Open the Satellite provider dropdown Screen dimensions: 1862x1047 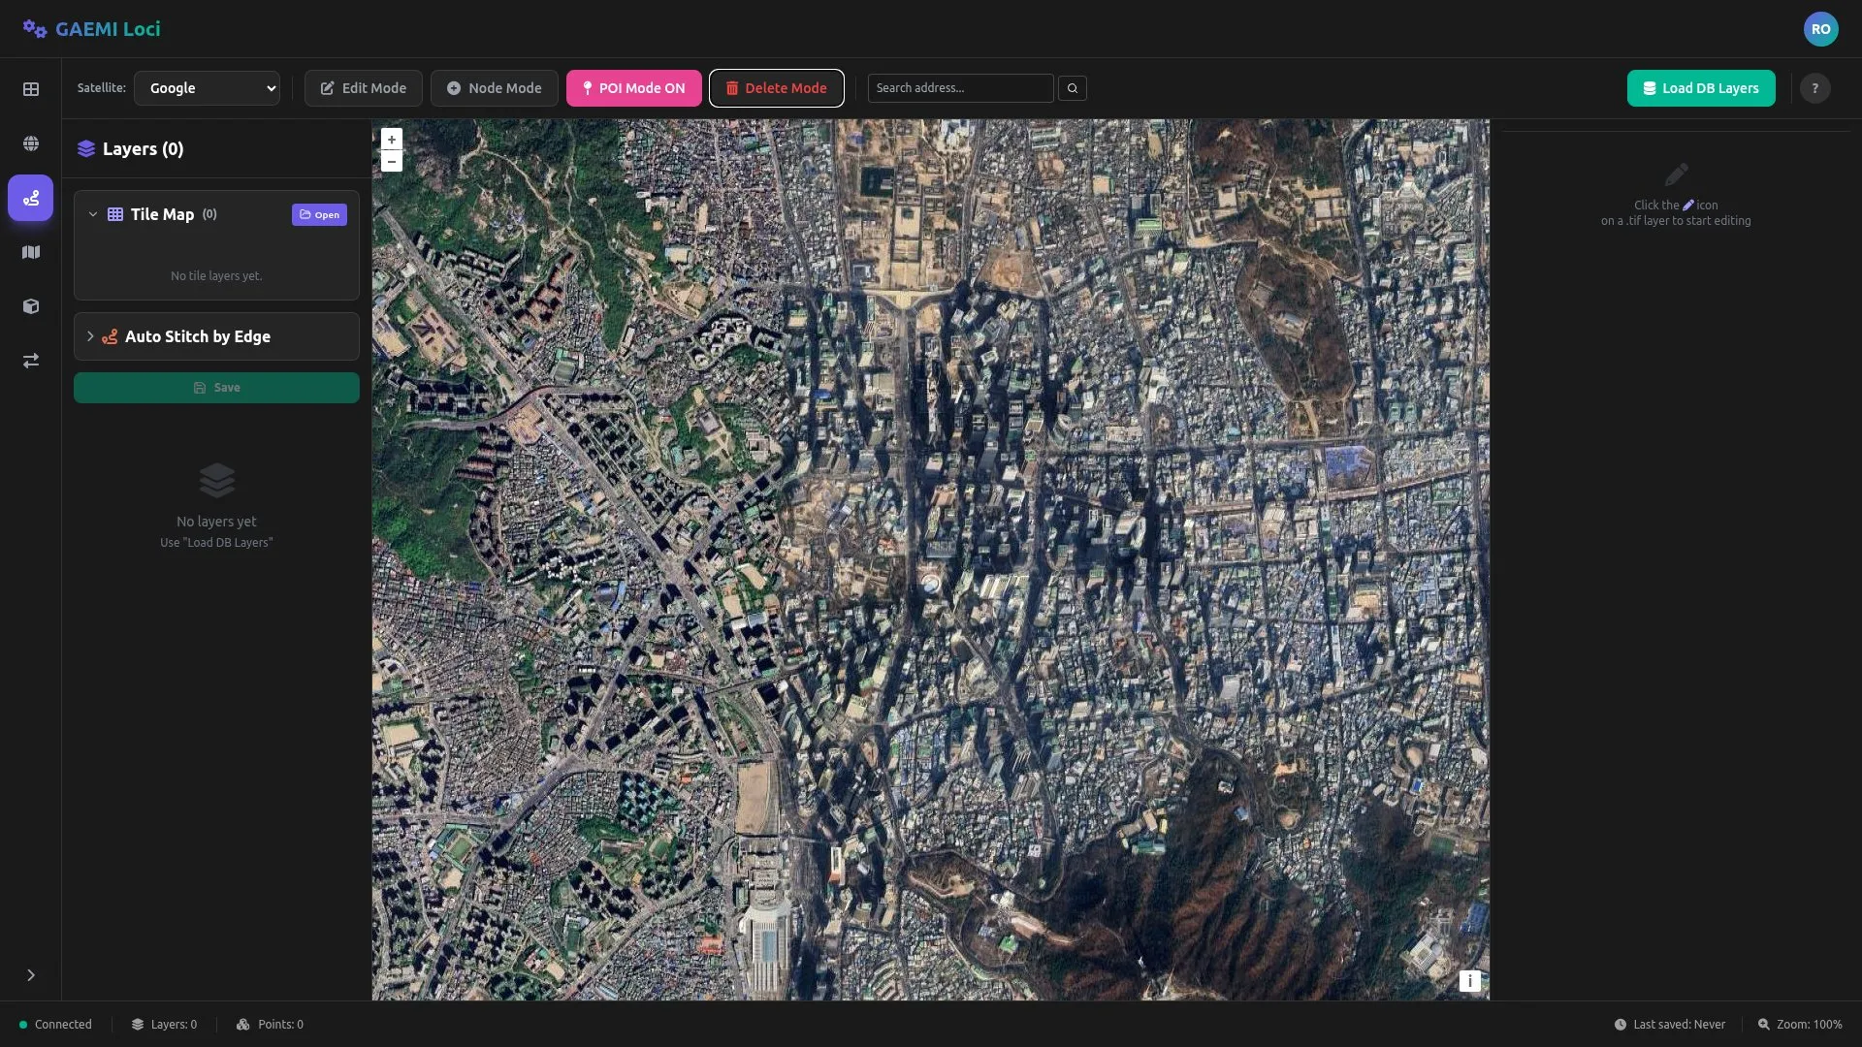click(x=207, y=88)
